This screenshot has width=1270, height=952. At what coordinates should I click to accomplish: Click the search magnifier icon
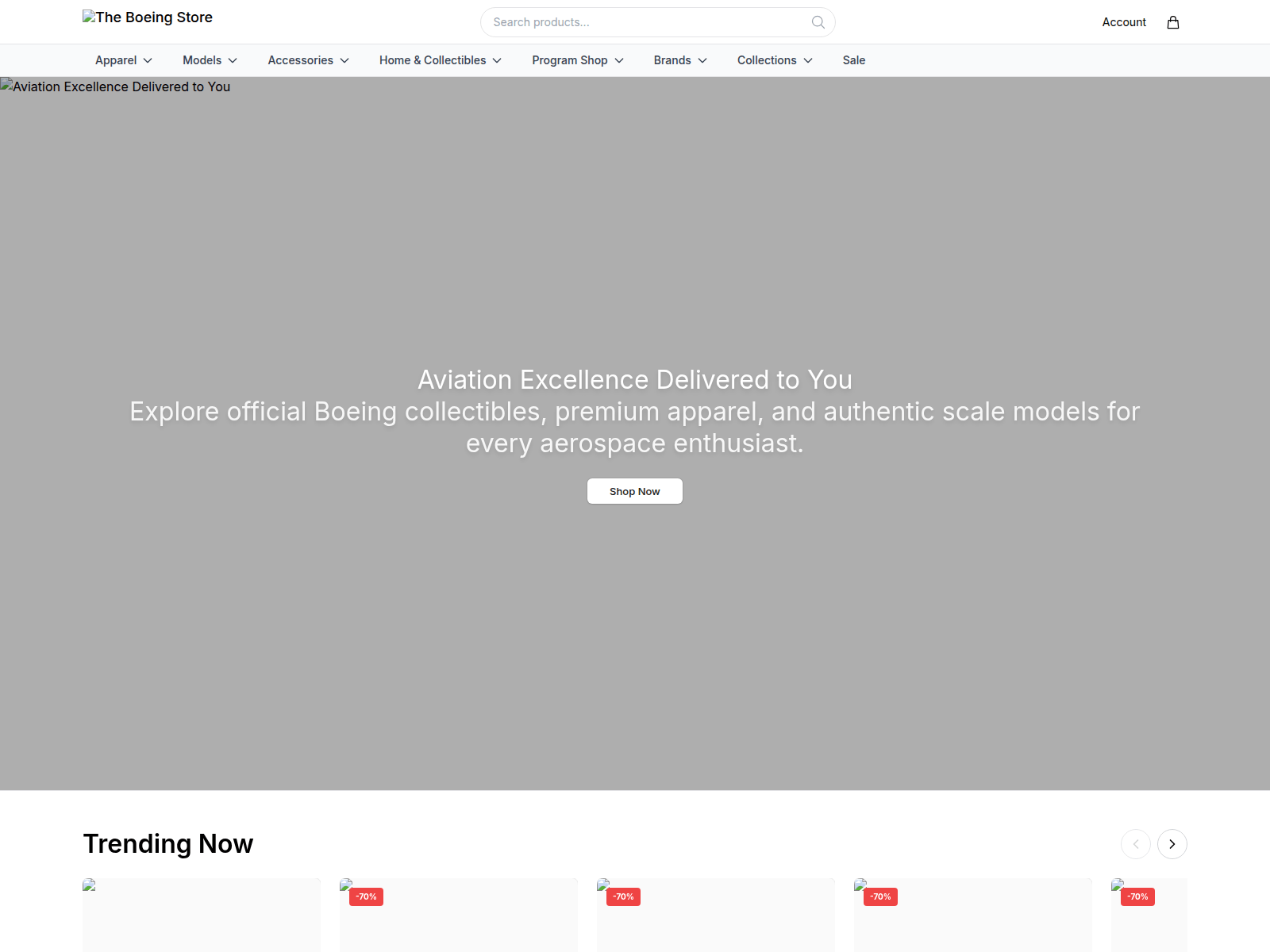(818, 22)
